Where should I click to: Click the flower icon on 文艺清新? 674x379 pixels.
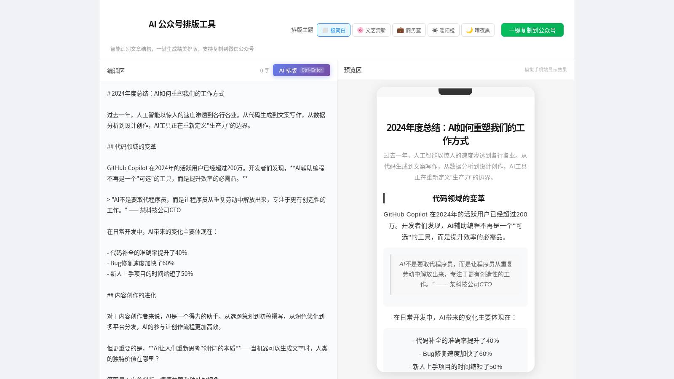point(360,30)
